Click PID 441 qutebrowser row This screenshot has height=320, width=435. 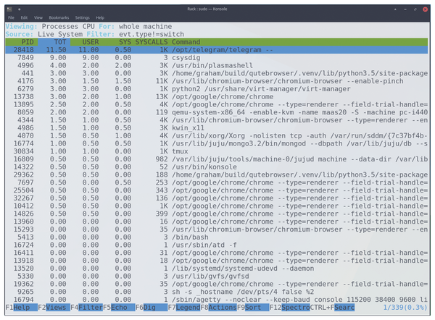(216, 73)
